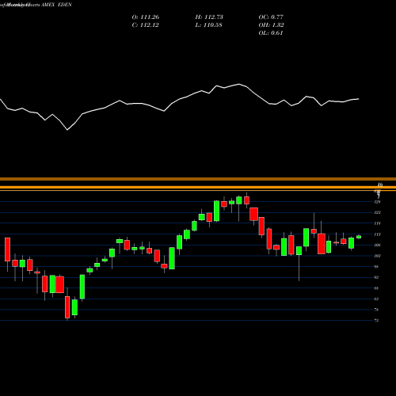
Task: Click the high price value H: 112.73
Action: (x=209, y=17)
